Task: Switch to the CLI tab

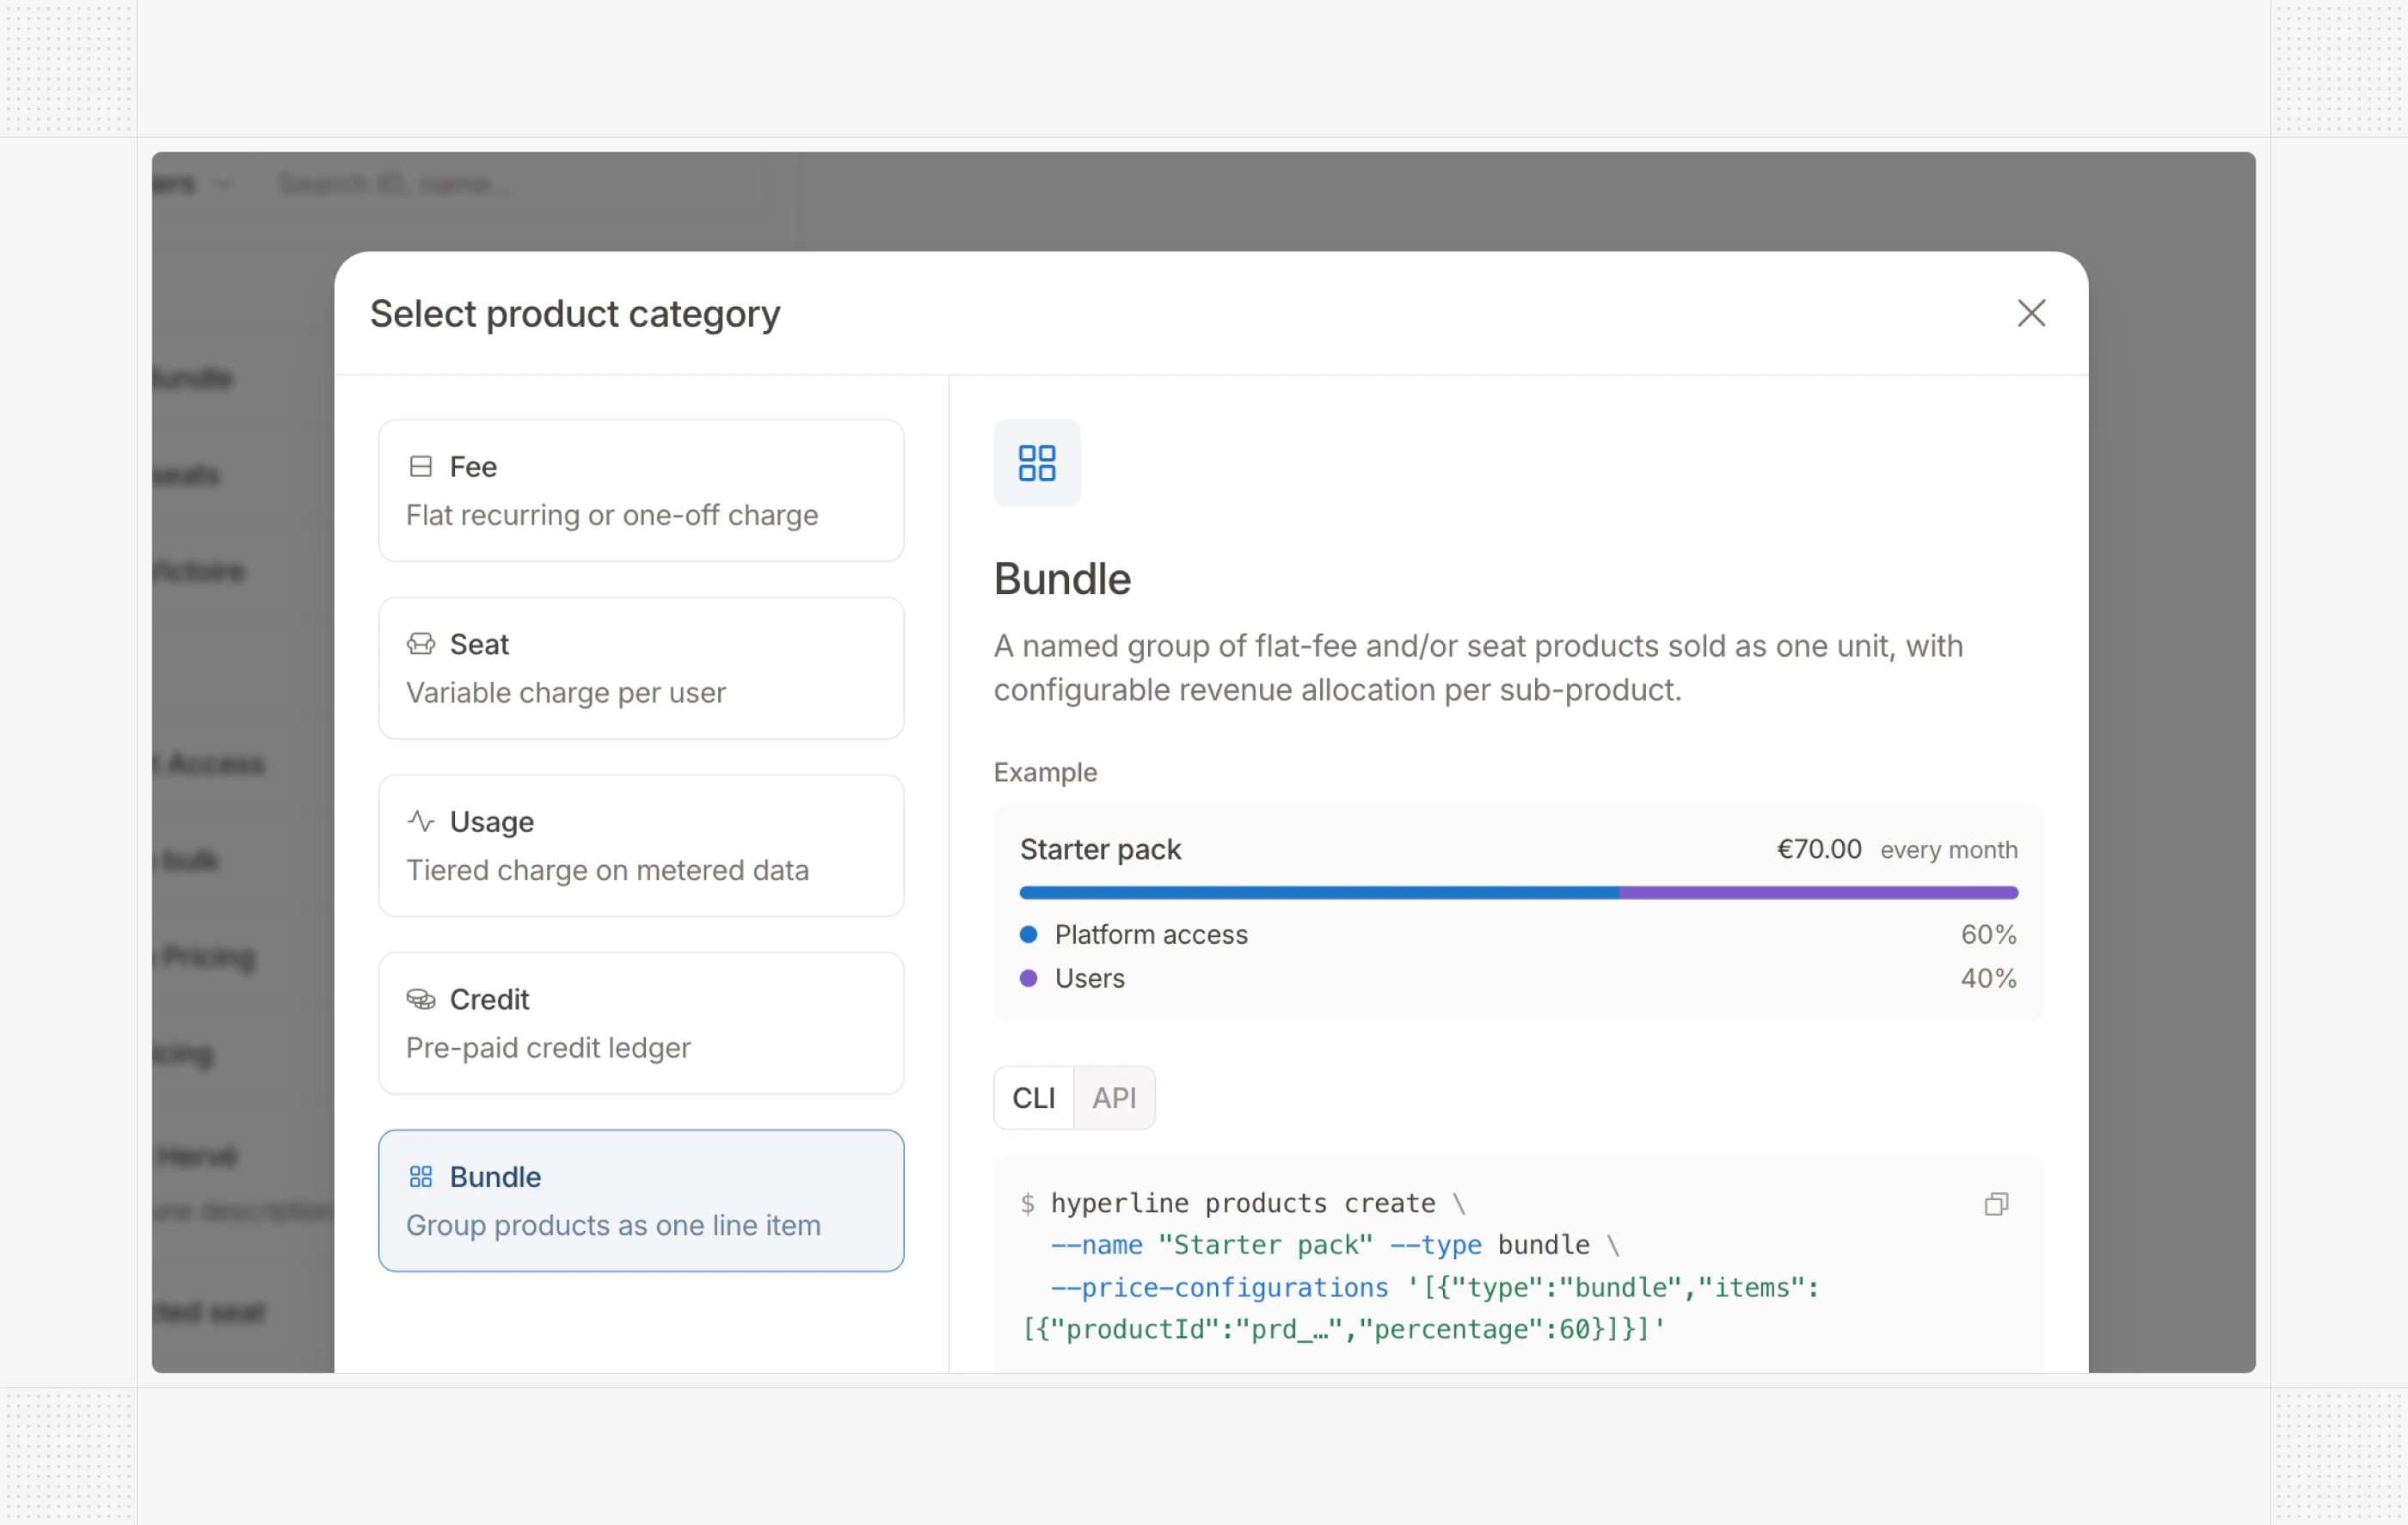Action: 1033,1097
